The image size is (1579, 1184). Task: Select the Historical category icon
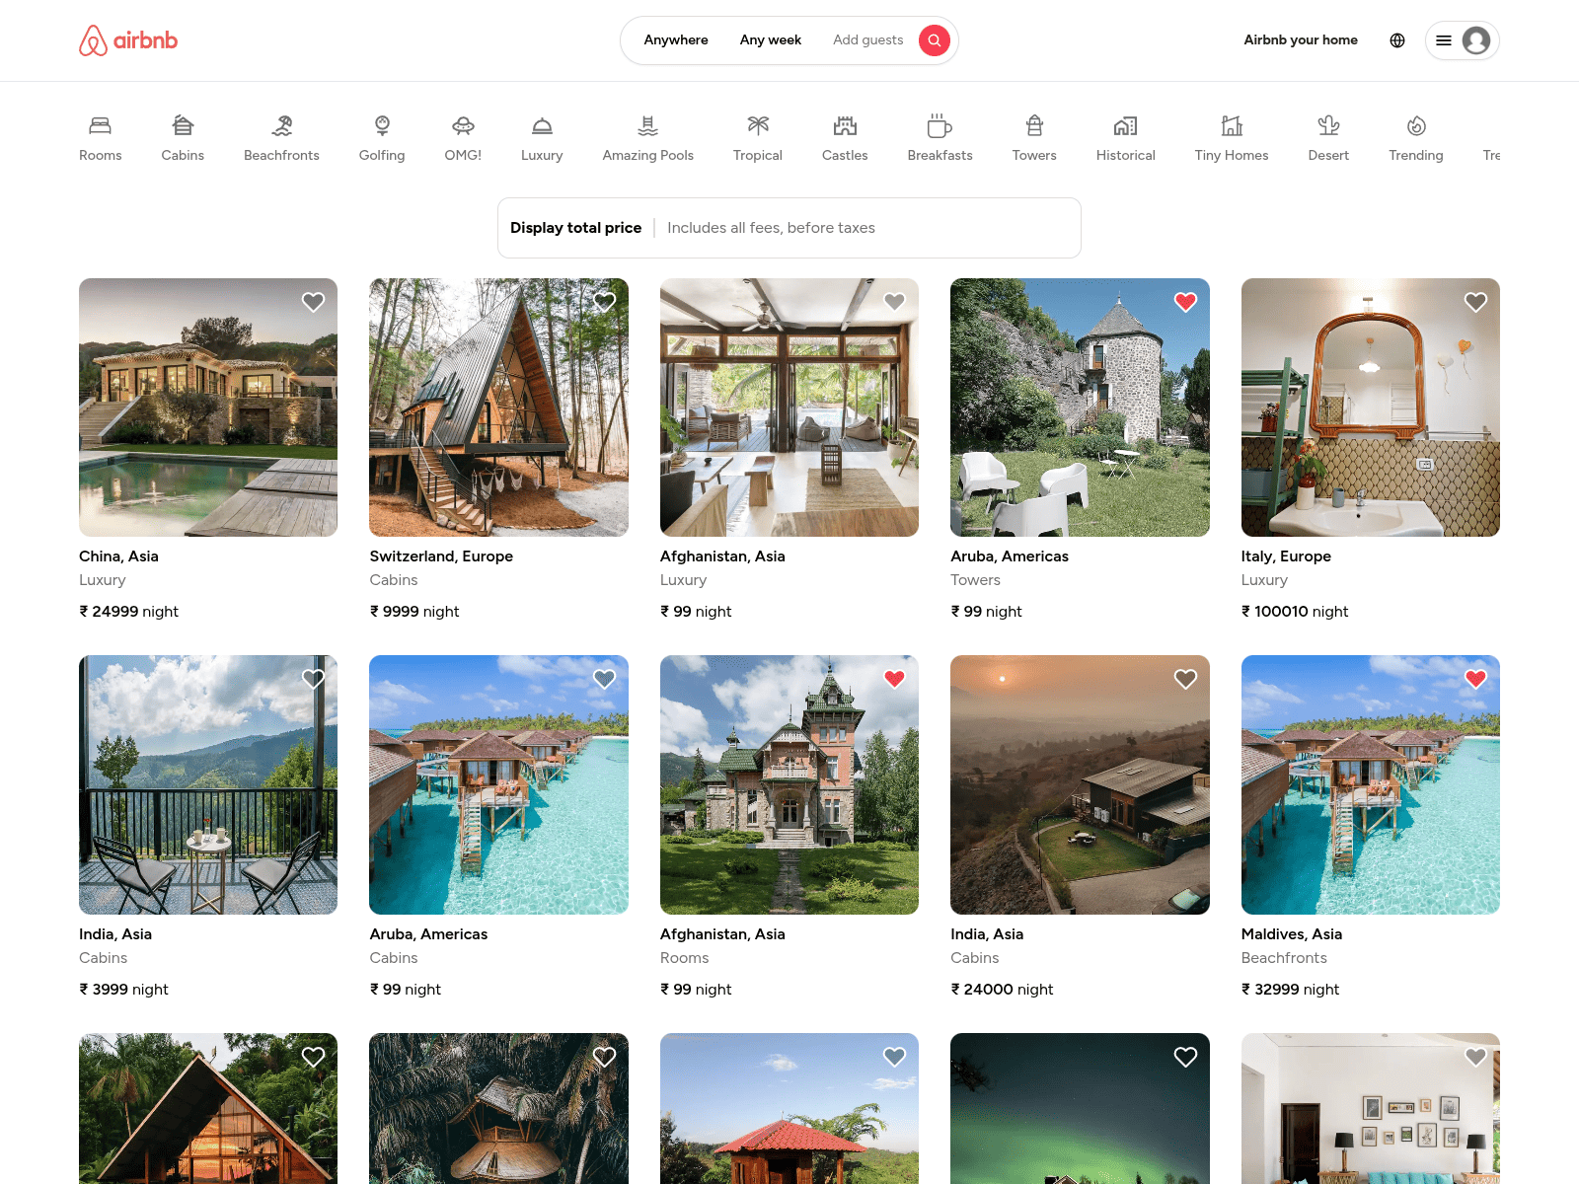[x=1125, y=125]
